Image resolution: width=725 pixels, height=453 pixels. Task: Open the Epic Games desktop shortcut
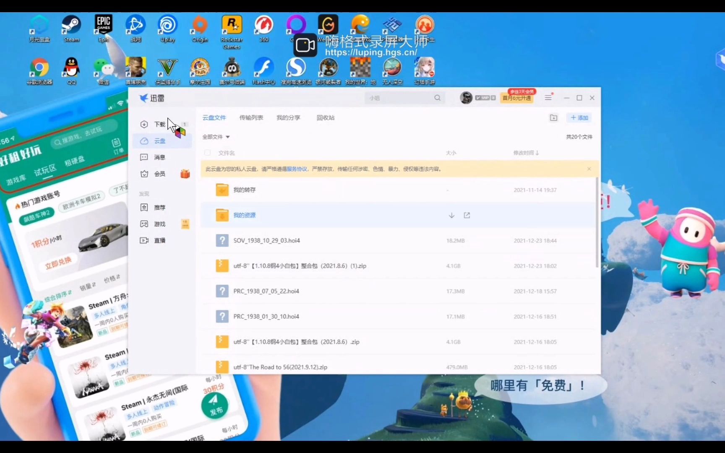(103, 29)
